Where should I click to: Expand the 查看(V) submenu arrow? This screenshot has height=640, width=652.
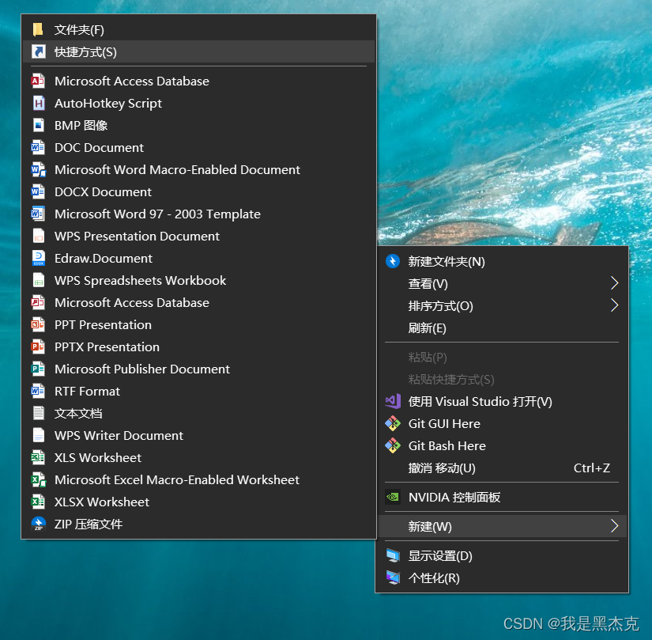(x=614, y=283)
